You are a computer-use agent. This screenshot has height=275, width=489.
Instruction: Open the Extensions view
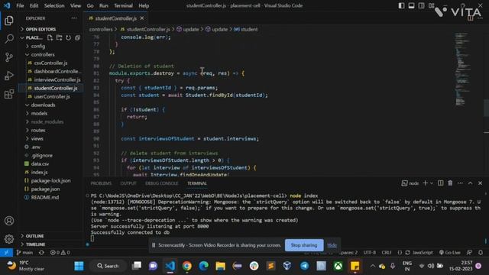[9, 94]
